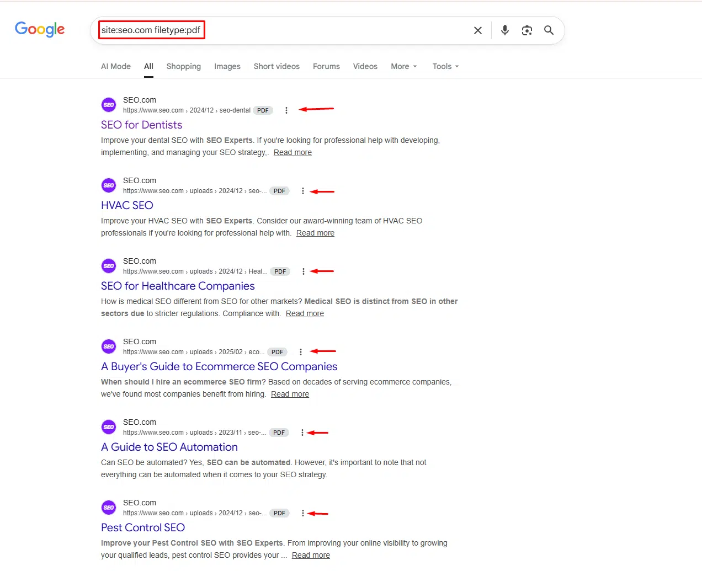
Task: Open the Forums tab
Action: point(326,66)
